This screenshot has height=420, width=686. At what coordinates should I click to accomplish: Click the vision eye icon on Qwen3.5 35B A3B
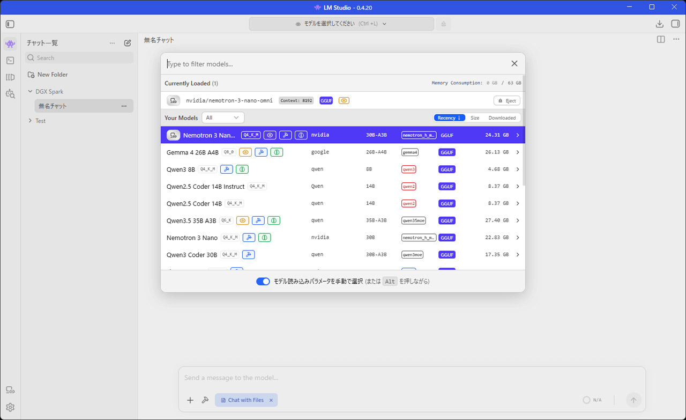click(x=242, y=220)
